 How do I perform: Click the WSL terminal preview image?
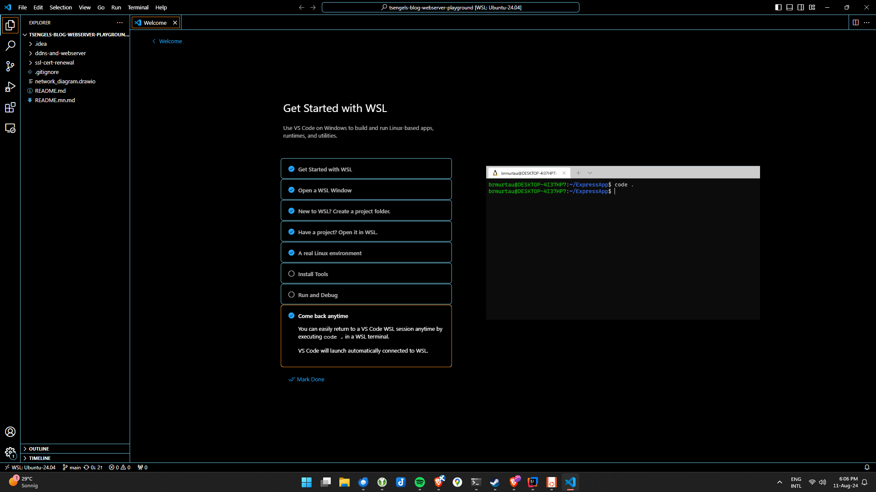point(623,243)
